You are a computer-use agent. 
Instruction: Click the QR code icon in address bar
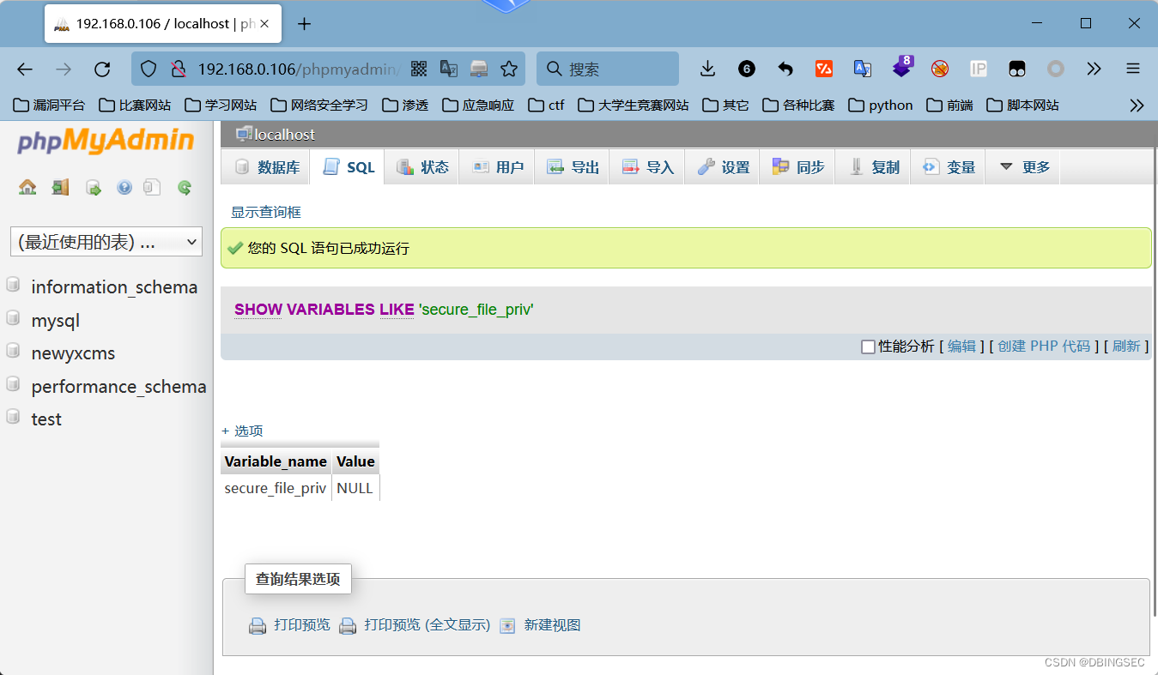419,69
